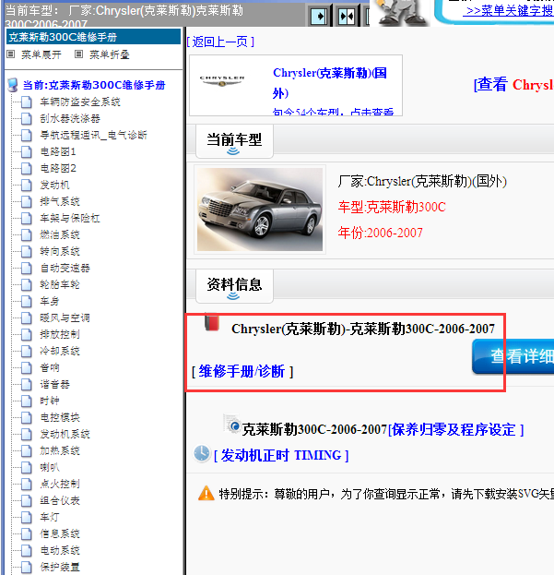Click the red book icon

coord(212,322)
